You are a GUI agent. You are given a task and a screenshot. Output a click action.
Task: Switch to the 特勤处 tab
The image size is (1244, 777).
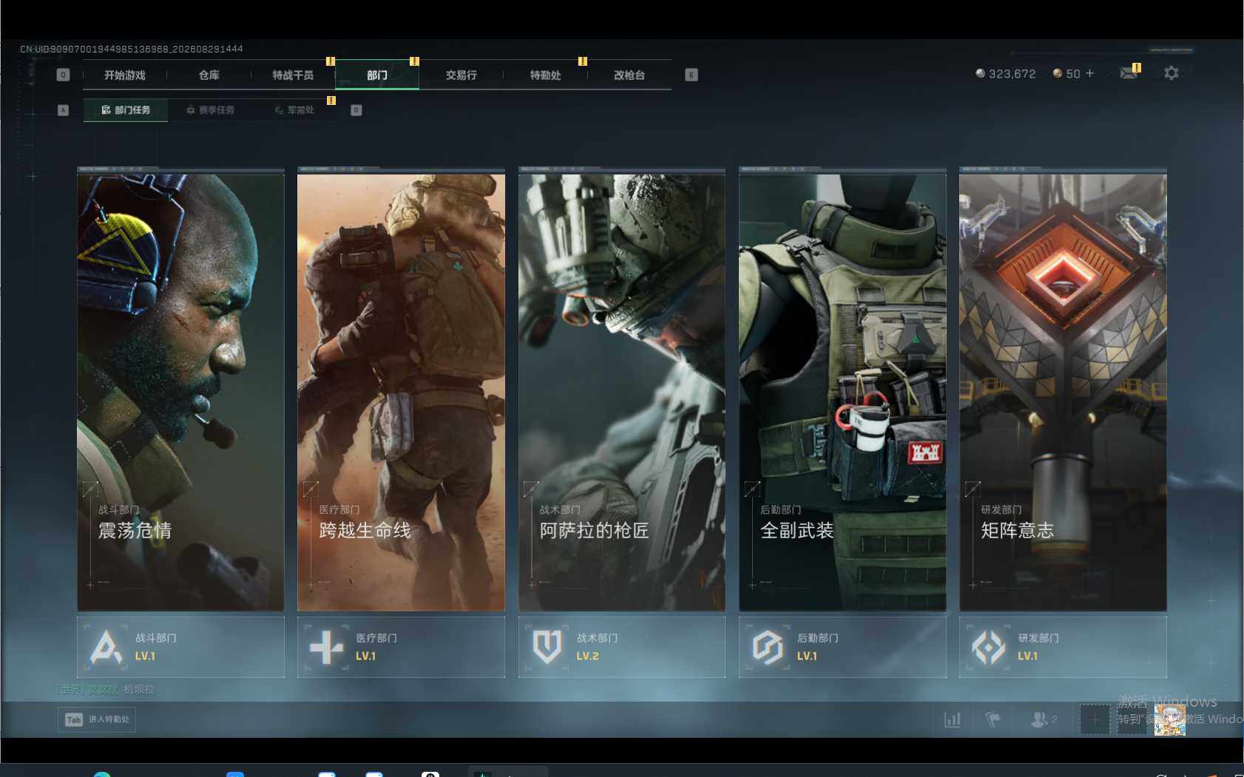(545, 75)
